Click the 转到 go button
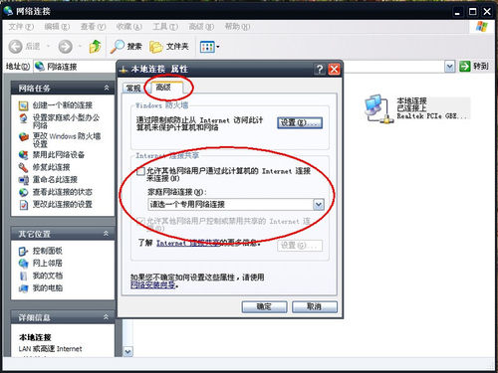Screen dimensions: 498x373 (474, 67)
